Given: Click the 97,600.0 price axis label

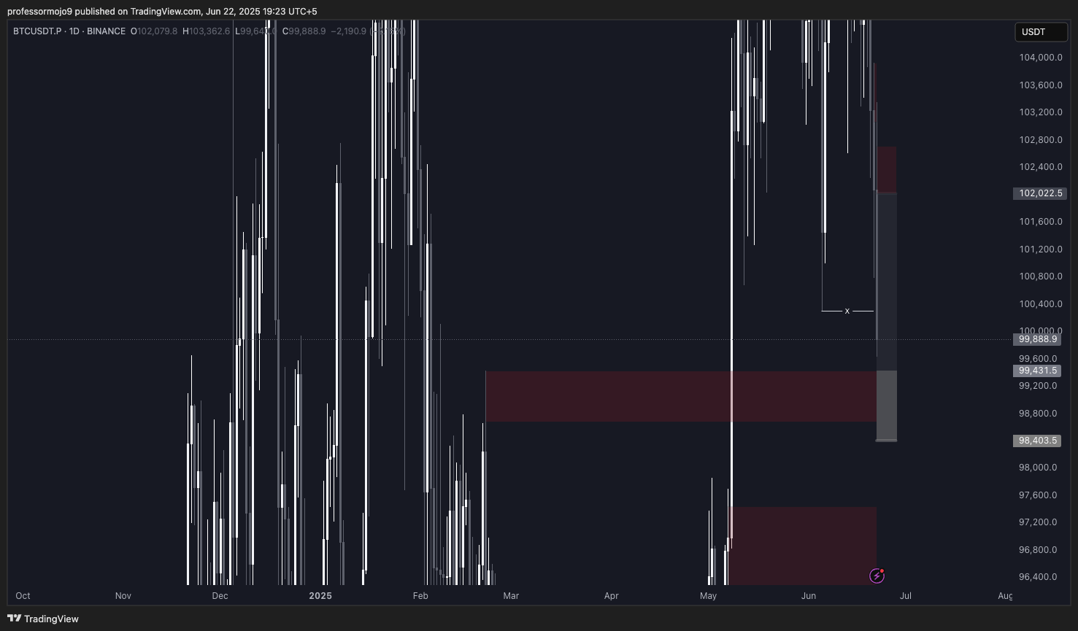Looking at the screenshot, I should pyautogui.click(x=1038, y=495).
